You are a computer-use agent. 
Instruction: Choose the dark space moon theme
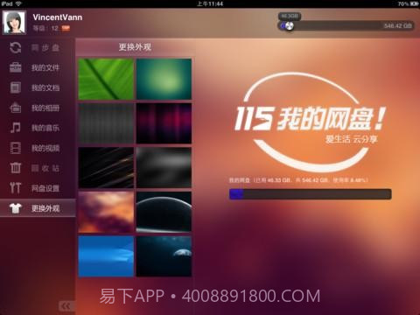[164, 256]
